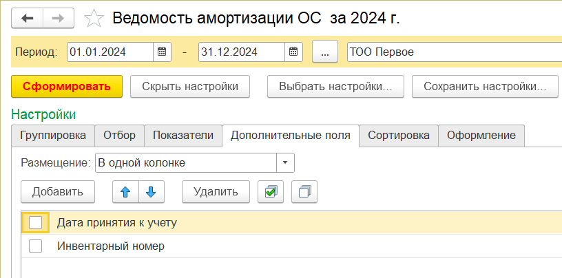
Task: Click the Скрыть настройки button
Action: (190, 87)
